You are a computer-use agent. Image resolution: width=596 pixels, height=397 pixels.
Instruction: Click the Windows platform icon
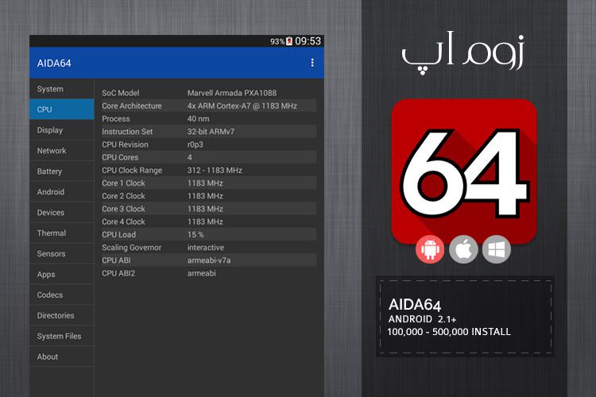pos(497,249)
